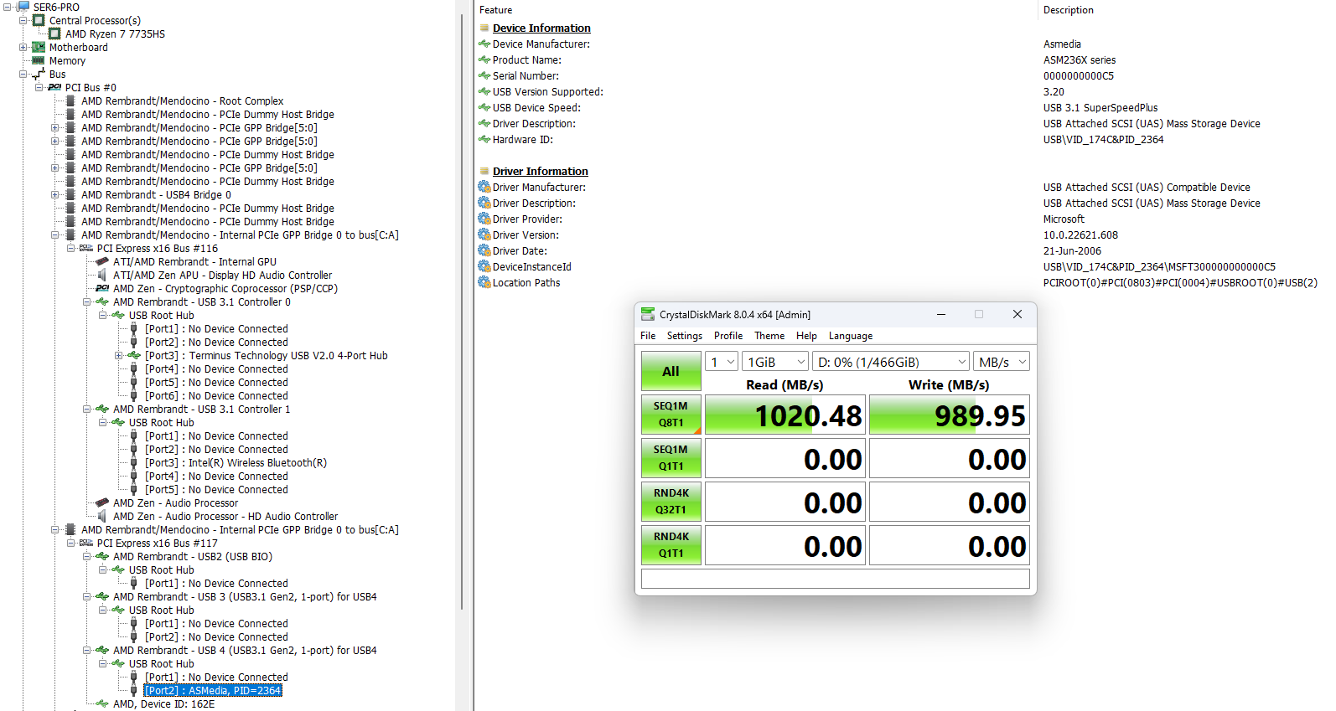Click the Central Processor(s) chip icon

click(x=39, y=20)
